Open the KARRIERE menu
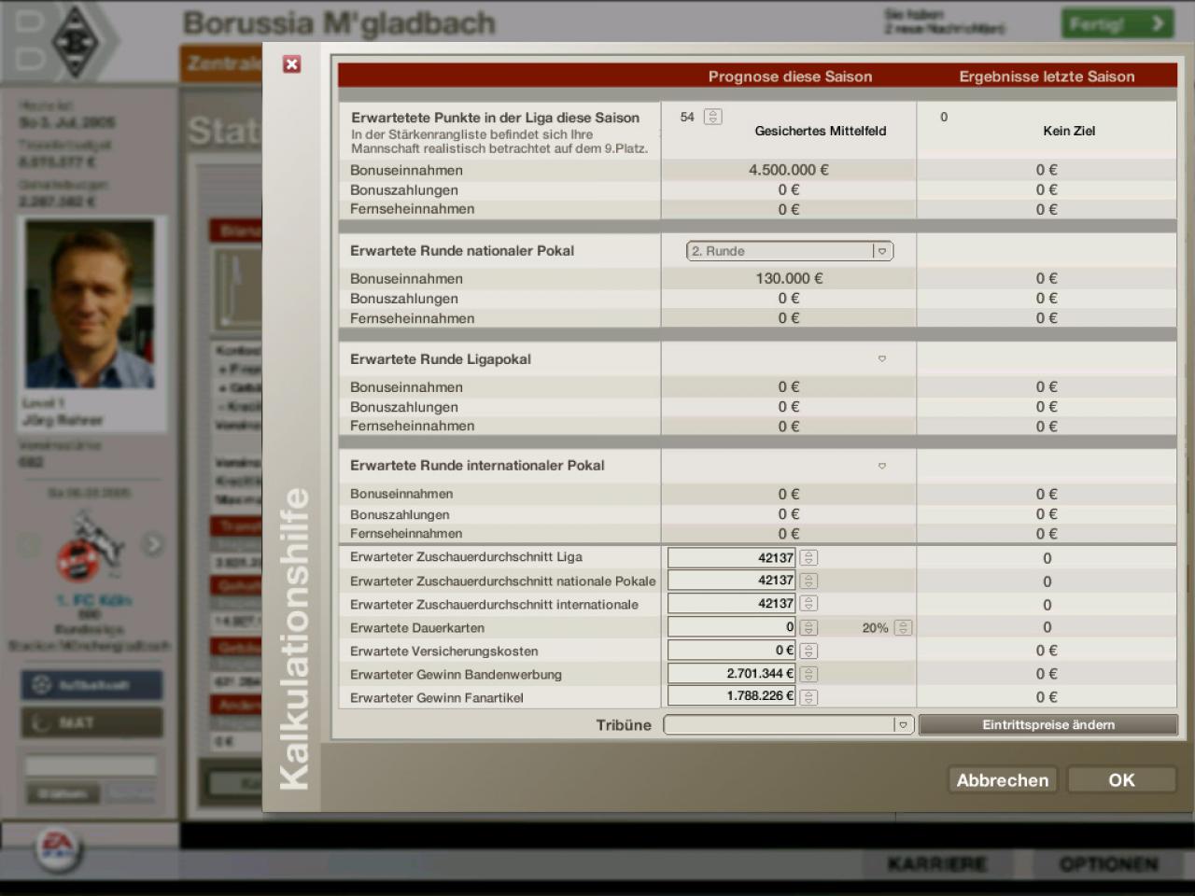 936,864
